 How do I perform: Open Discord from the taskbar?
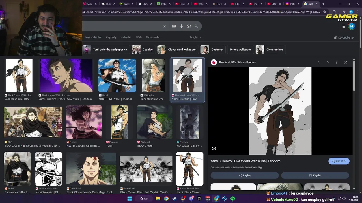[191, 198]
